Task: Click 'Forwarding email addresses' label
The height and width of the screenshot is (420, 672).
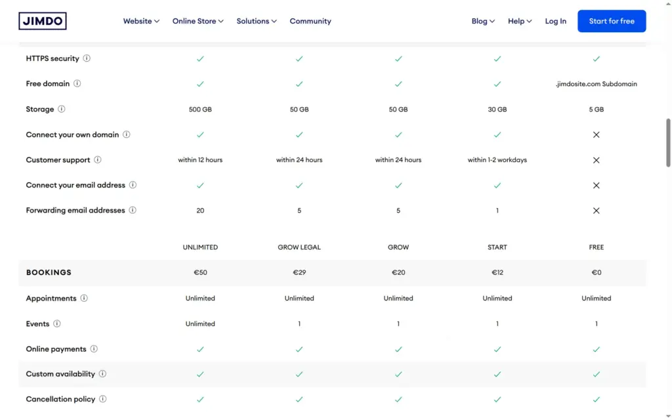Action: pos(75,210)
